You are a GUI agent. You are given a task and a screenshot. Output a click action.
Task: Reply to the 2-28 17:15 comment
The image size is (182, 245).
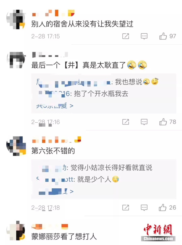[144, 36]
